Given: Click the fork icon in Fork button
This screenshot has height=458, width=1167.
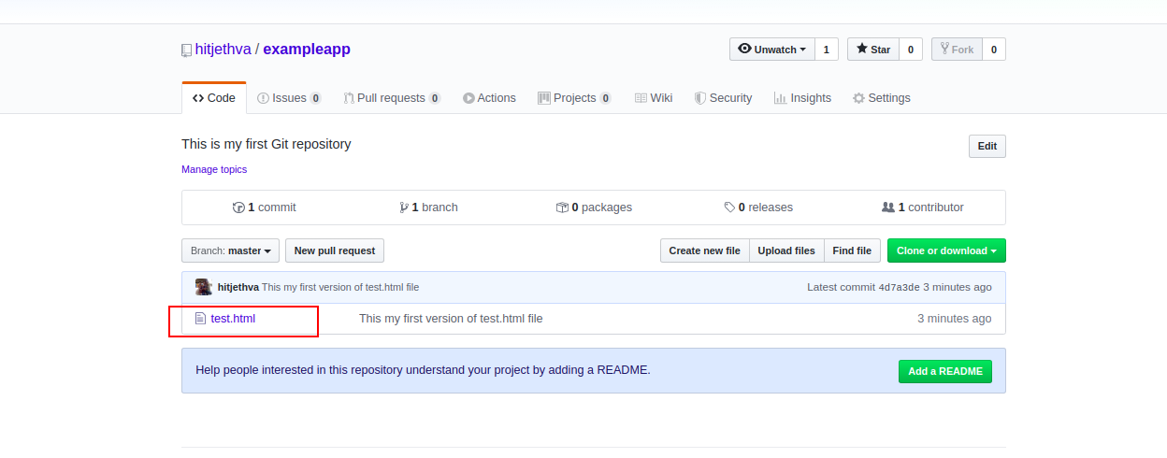Looking at the screenshot, I should (x=945, y=49).
